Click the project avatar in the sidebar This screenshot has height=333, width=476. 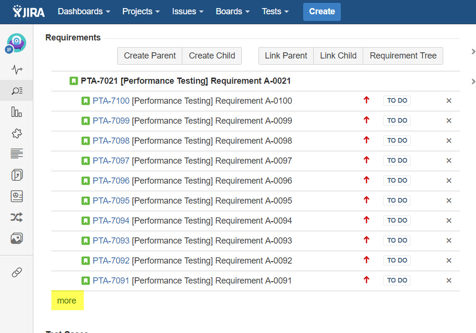coord(17,43)
